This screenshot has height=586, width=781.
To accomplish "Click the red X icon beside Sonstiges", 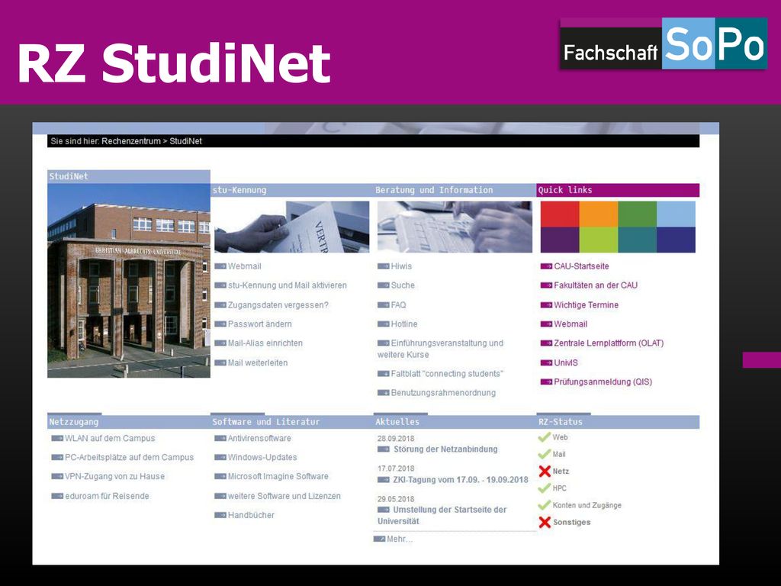I will 545,522.
